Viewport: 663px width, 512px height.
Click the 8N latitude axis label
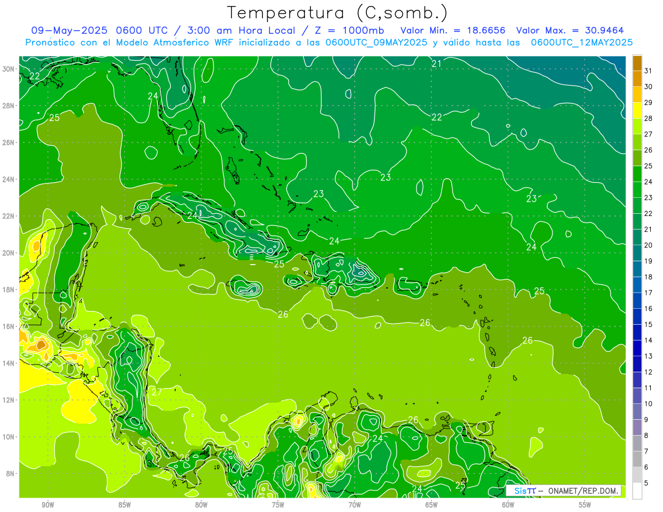click(x=10, y=473)
